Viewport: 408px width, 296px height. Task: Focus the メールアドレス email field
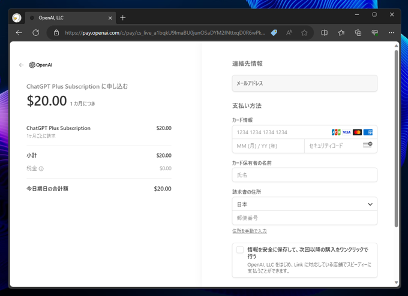click(x=304, y=83)
